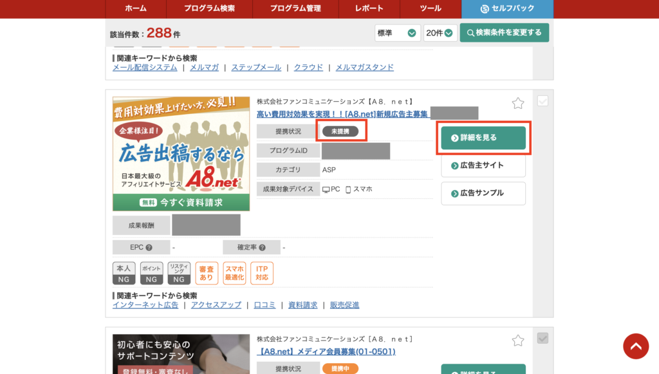Screen dimensions: 659x374
Task: Expand the 標準 sort dropdown
Action: [397, 33]
